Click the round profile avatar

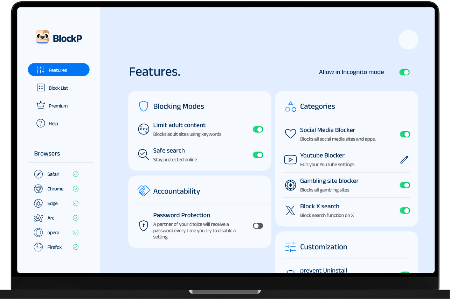tap(408, 40)
